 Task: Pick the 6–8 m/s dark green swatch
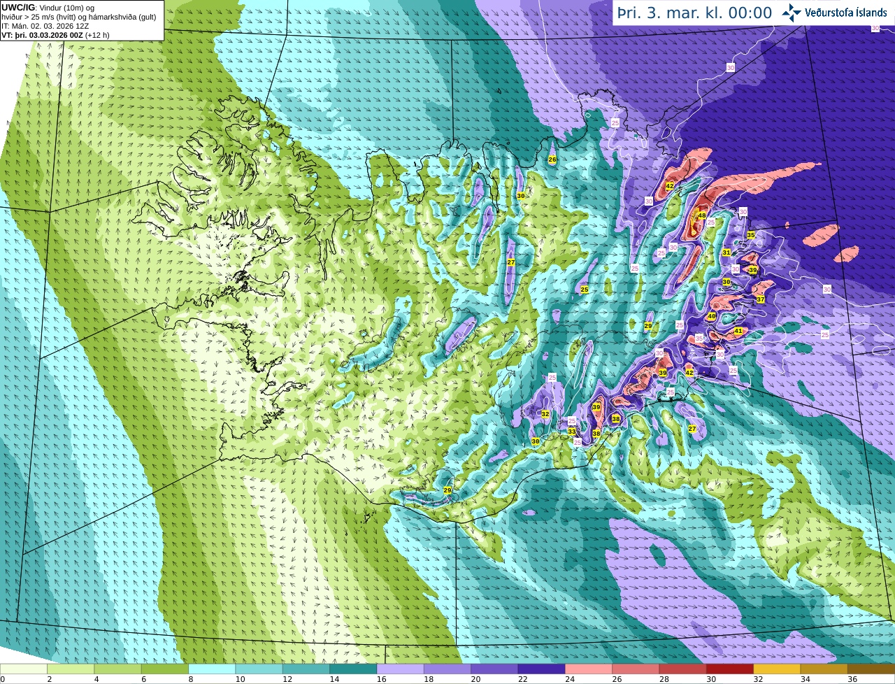[x=165, y=669]
